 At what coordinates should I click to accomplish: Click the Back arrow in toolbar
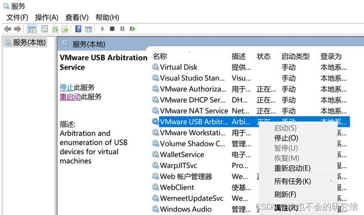(7, 29)
